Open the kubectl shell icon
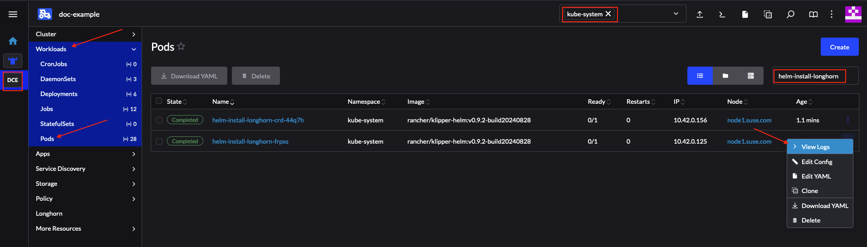 pos(722,15)
